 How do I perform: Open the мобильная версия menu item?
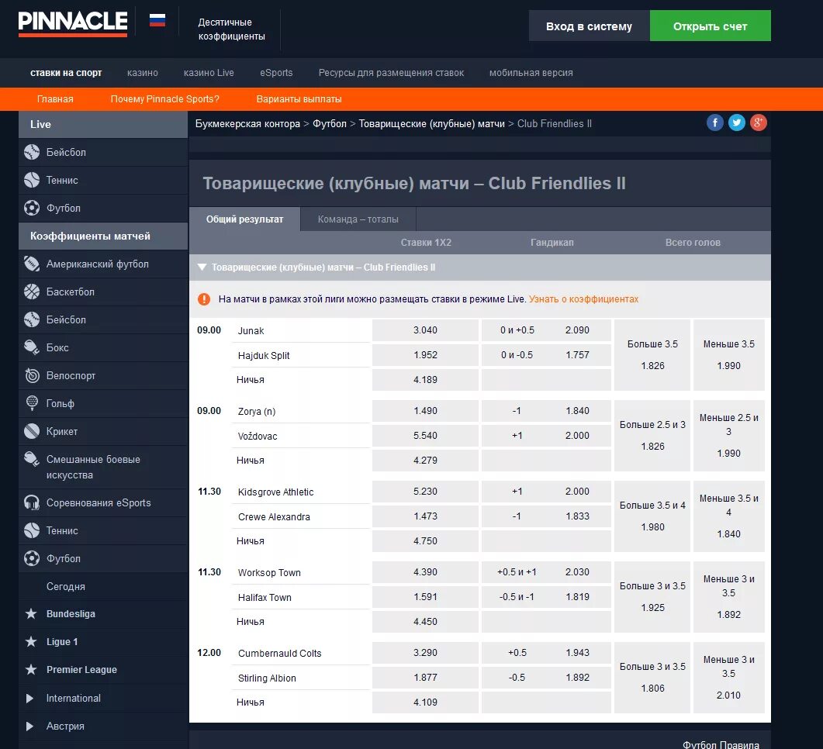[x=531, y=73]
